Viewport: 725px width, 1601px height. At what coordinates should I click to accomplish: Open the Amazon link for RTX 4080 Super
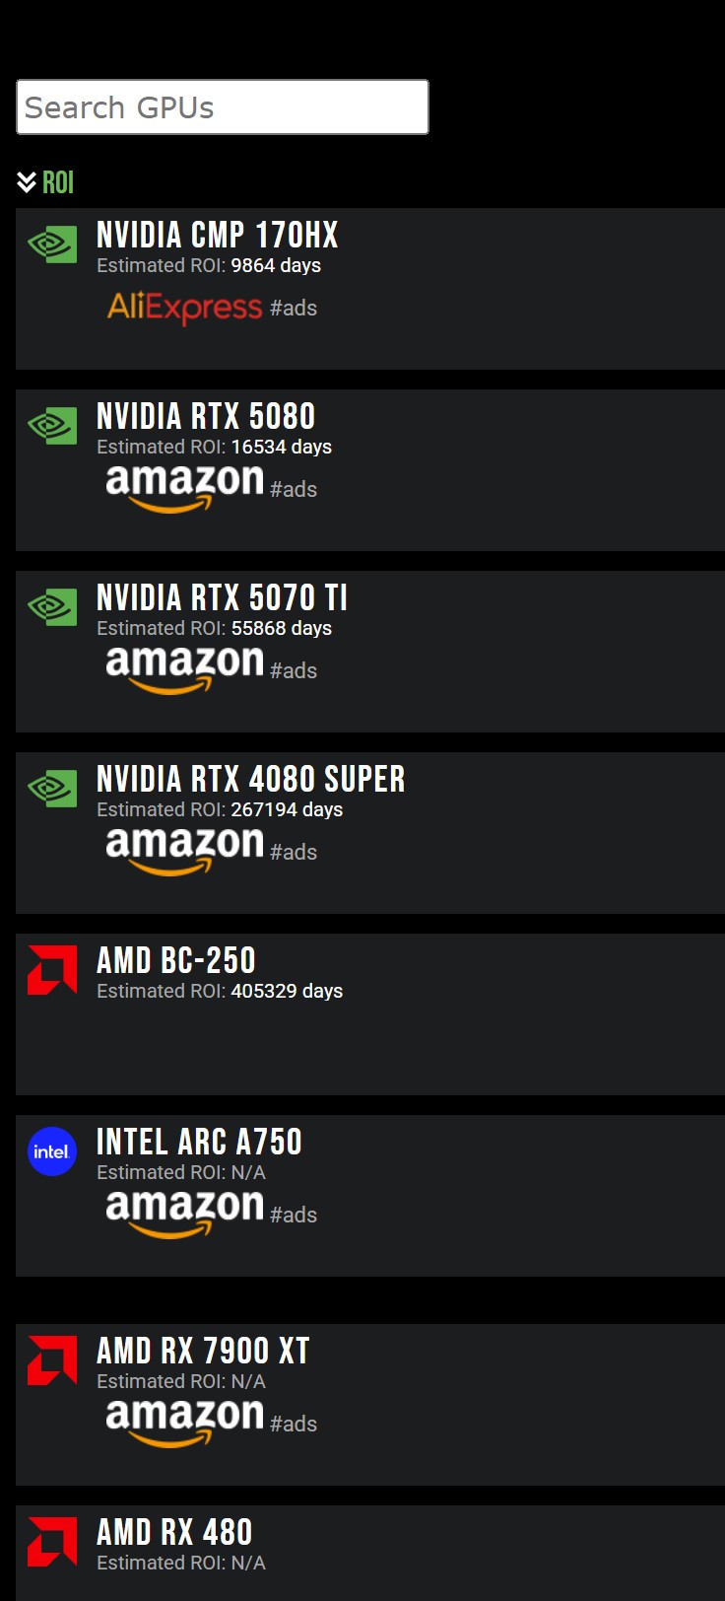(184, 851)
